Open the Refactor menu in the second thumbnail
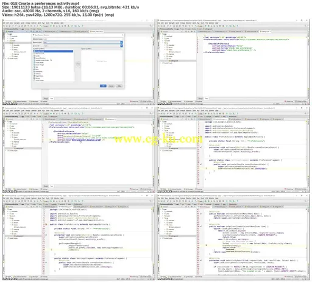312x282 pixels. pyautogui.click(x=189, y=23)
